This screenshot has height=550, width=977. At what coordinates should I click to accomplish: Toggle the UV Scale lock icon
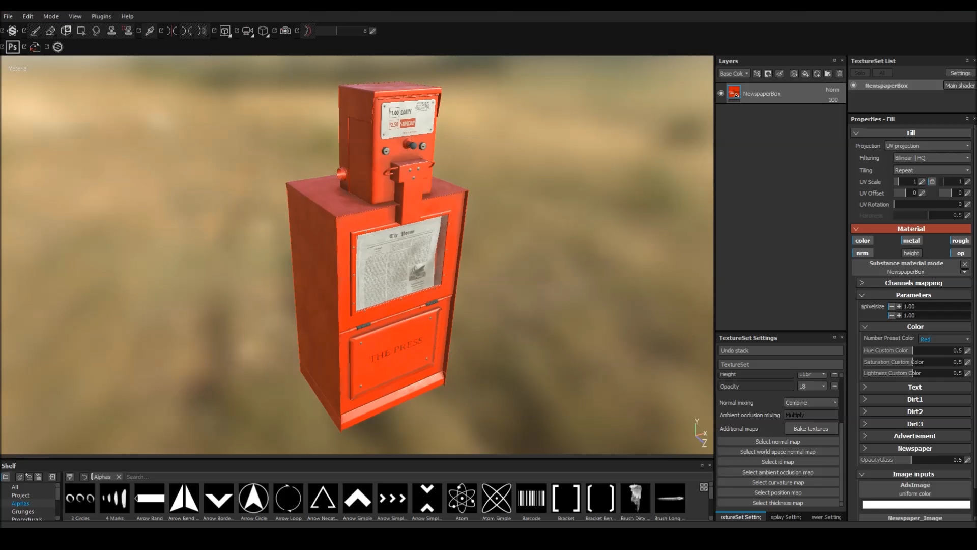(x=932, y=182)
